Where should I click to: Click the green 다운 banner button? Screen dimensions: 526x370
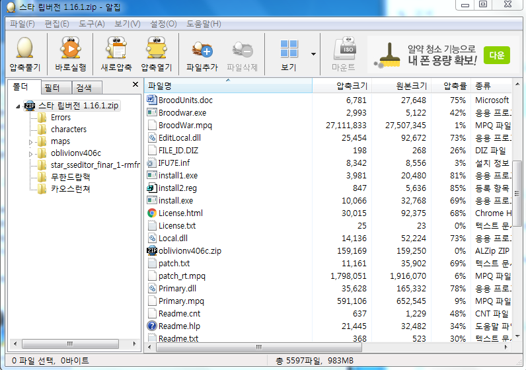[497, 55]
